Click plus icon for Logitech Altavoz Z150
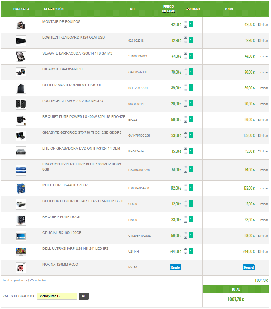Image resolution: width=271 pixels, height=309 pixels. (x=186, y=101)
